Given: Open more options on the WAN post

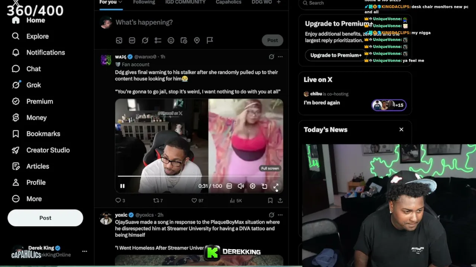Looking at the screenshot, I should point(280,57).
